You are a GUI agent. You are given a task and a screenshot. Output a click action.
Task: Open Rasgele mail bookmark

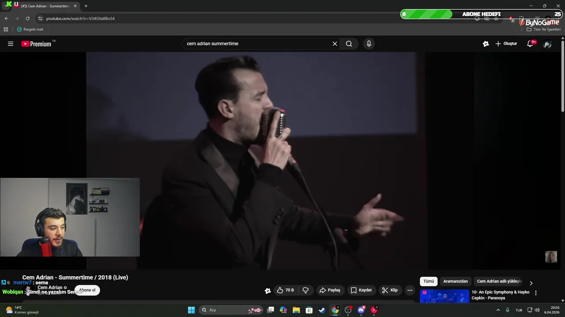pos(30,29)
